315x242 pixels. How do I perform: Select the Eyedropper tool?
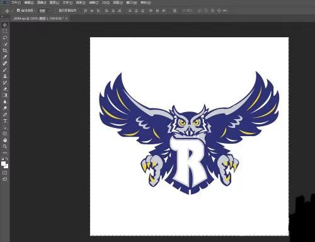click(5, 57)
